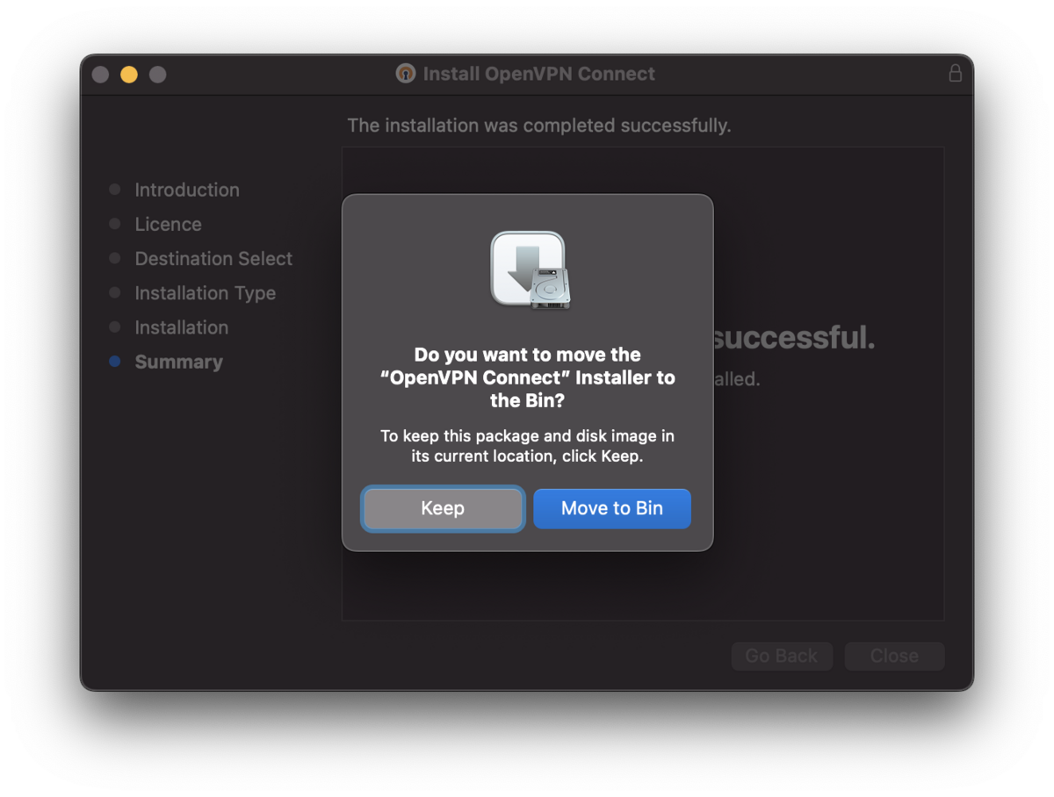
Task: Click the lock icon in title bar
Action: pos(955,74)
